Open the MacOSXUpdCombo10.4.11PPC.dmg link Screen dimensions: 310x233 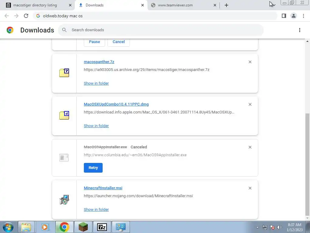point(116,104)
